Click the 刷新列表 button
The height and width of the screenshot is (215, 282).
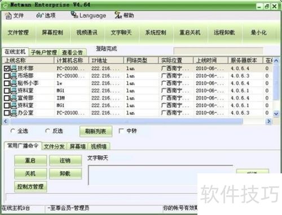(x=96, y=131)
